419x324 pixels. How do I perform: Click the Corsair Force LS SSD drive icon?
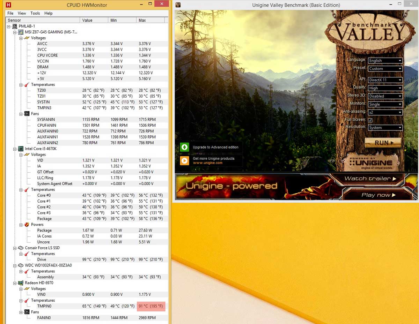pos(21,248)
